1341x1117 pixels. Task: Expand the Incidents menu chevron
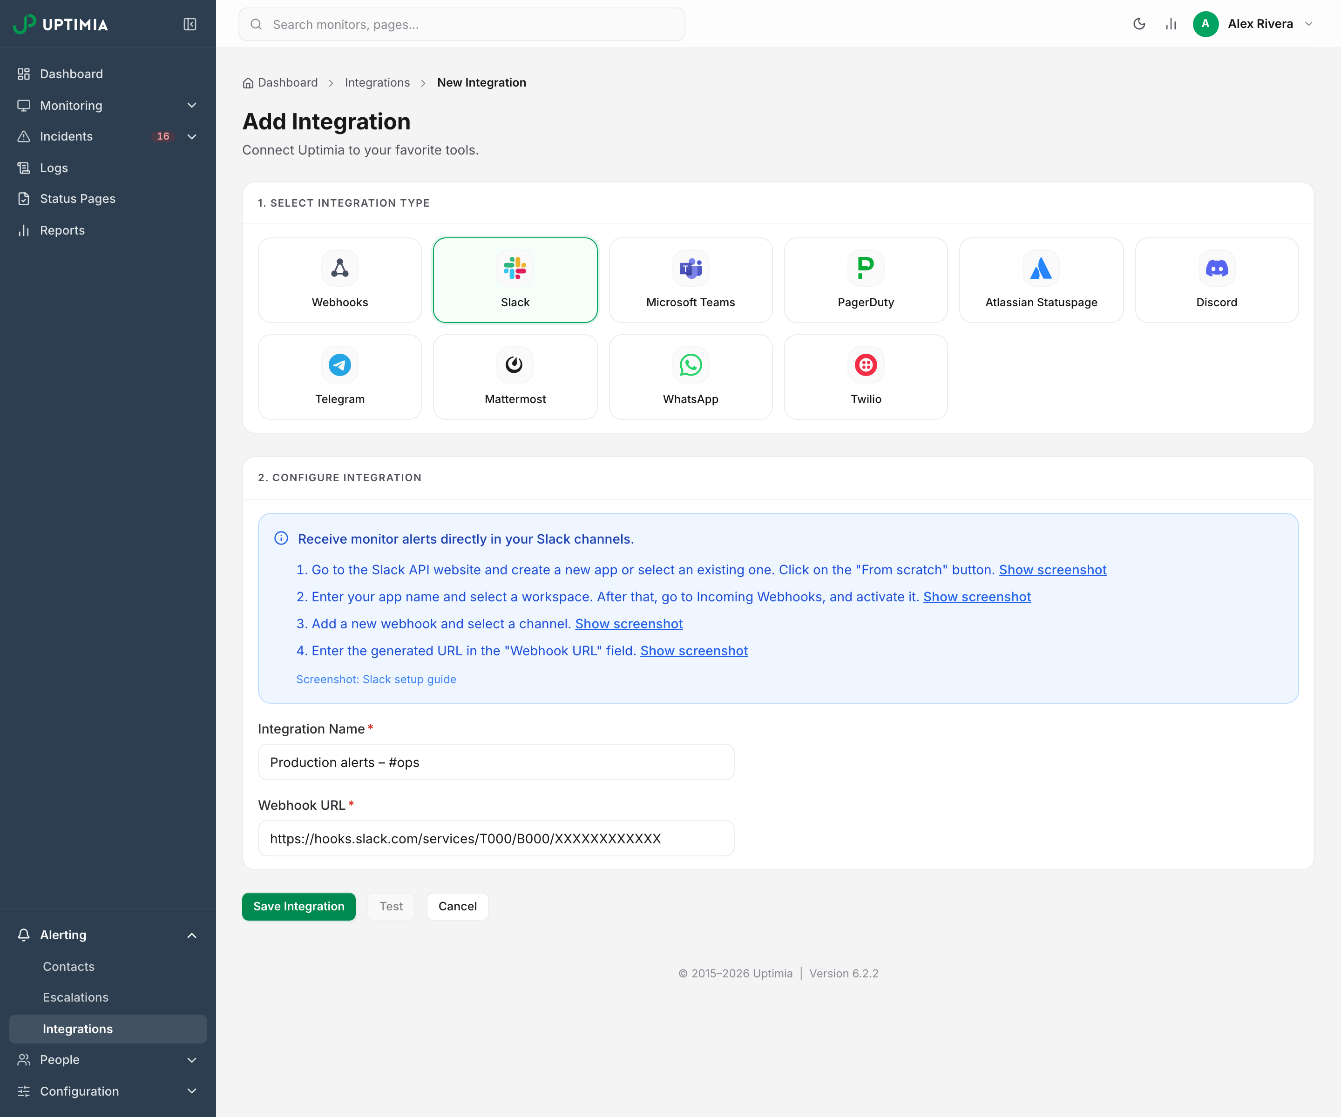(191, 136)
